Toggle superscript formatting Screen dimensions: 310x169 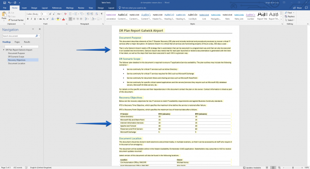point(47,19)
